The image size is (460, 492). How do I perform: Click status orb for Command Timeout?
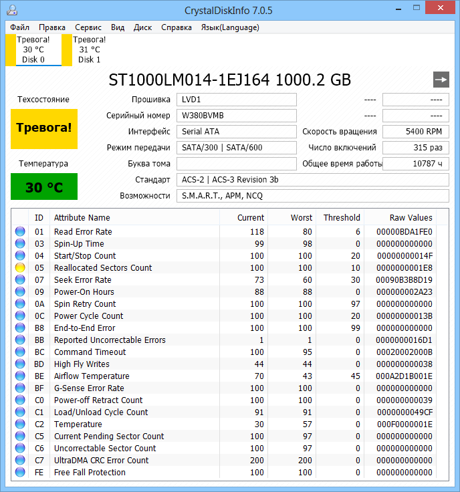point(20,352)
